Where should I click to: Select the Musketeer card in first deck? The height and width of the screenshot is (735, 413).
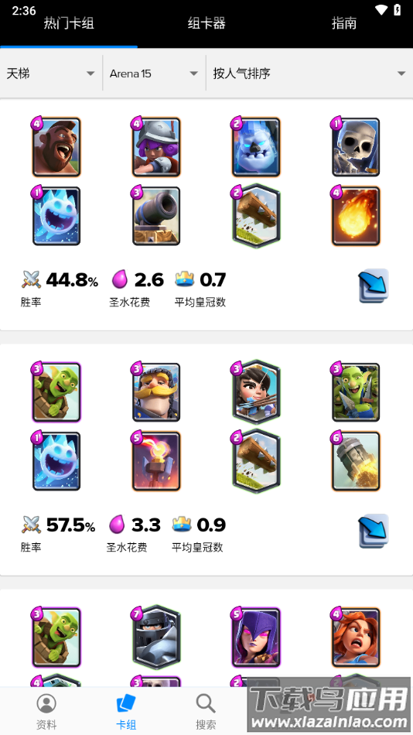[x=156, y=147]
